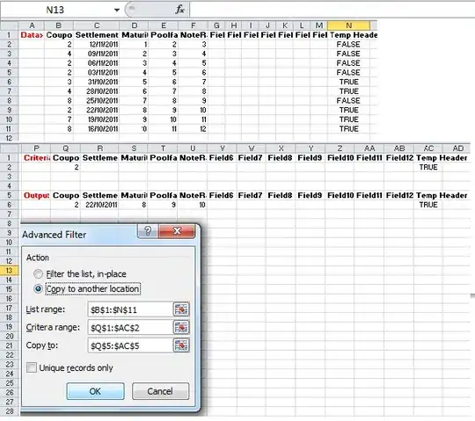The image size is (475, 421).
Task: Select 'Copy to another location' radio button
Action: pos(38,289)
